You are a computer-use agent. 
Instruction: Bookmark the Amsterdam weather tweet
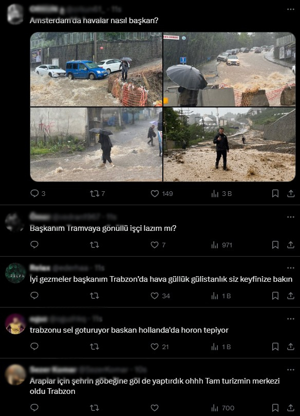coord(275,193)
